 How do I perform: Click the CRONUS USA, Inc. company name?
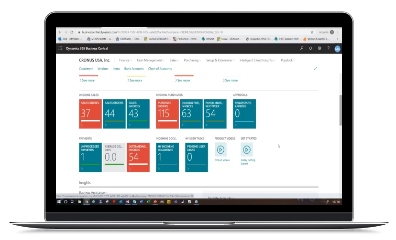tap(94, 60)
